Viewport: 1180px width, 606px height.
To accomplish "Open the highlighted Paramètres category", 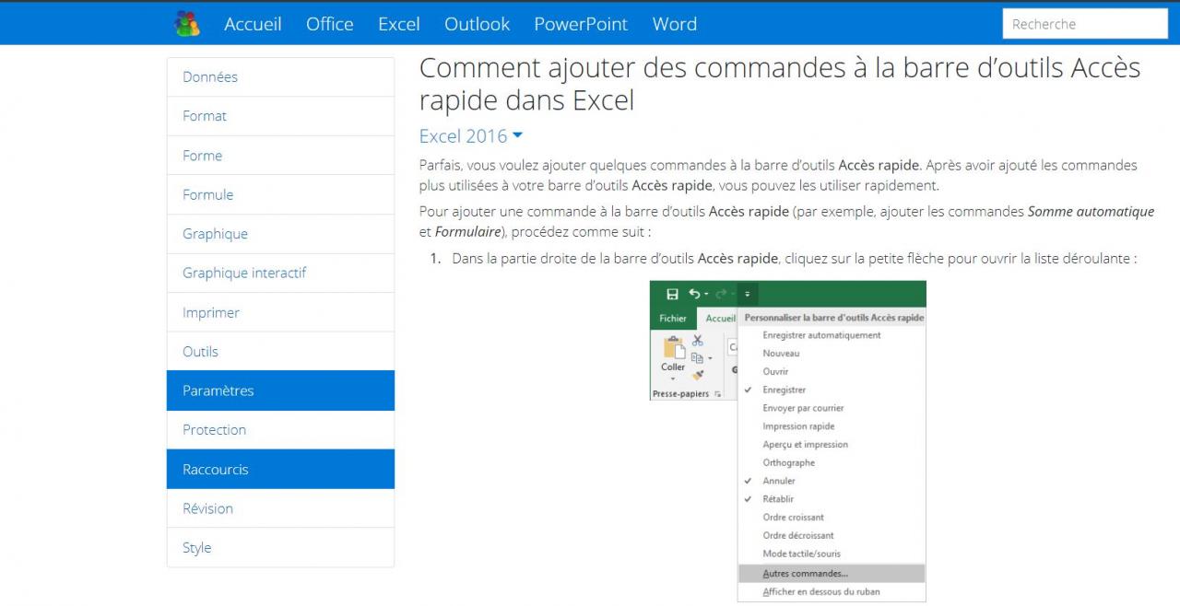I will pyautogui.click(x=280, y=390).
